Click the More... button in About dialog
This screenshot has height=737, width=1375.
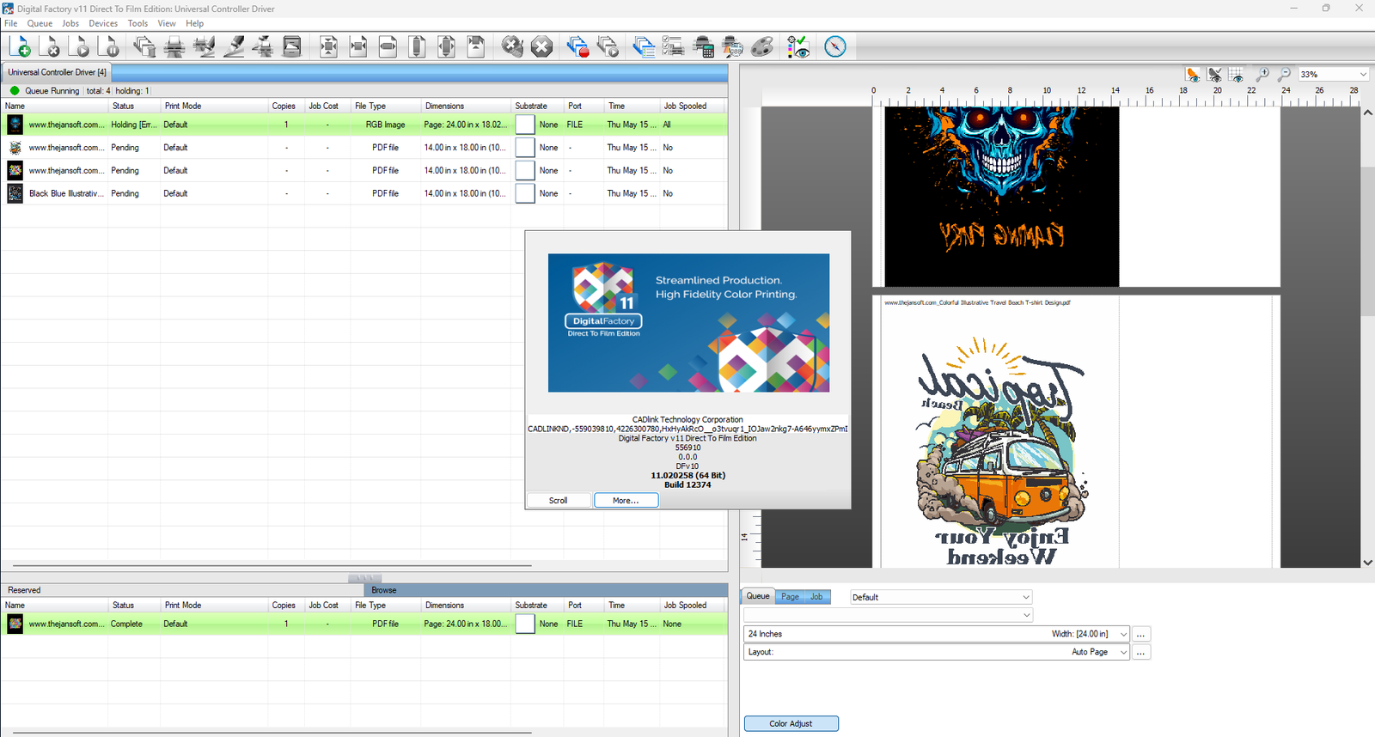pyautogui.click(x=626, y=500)
